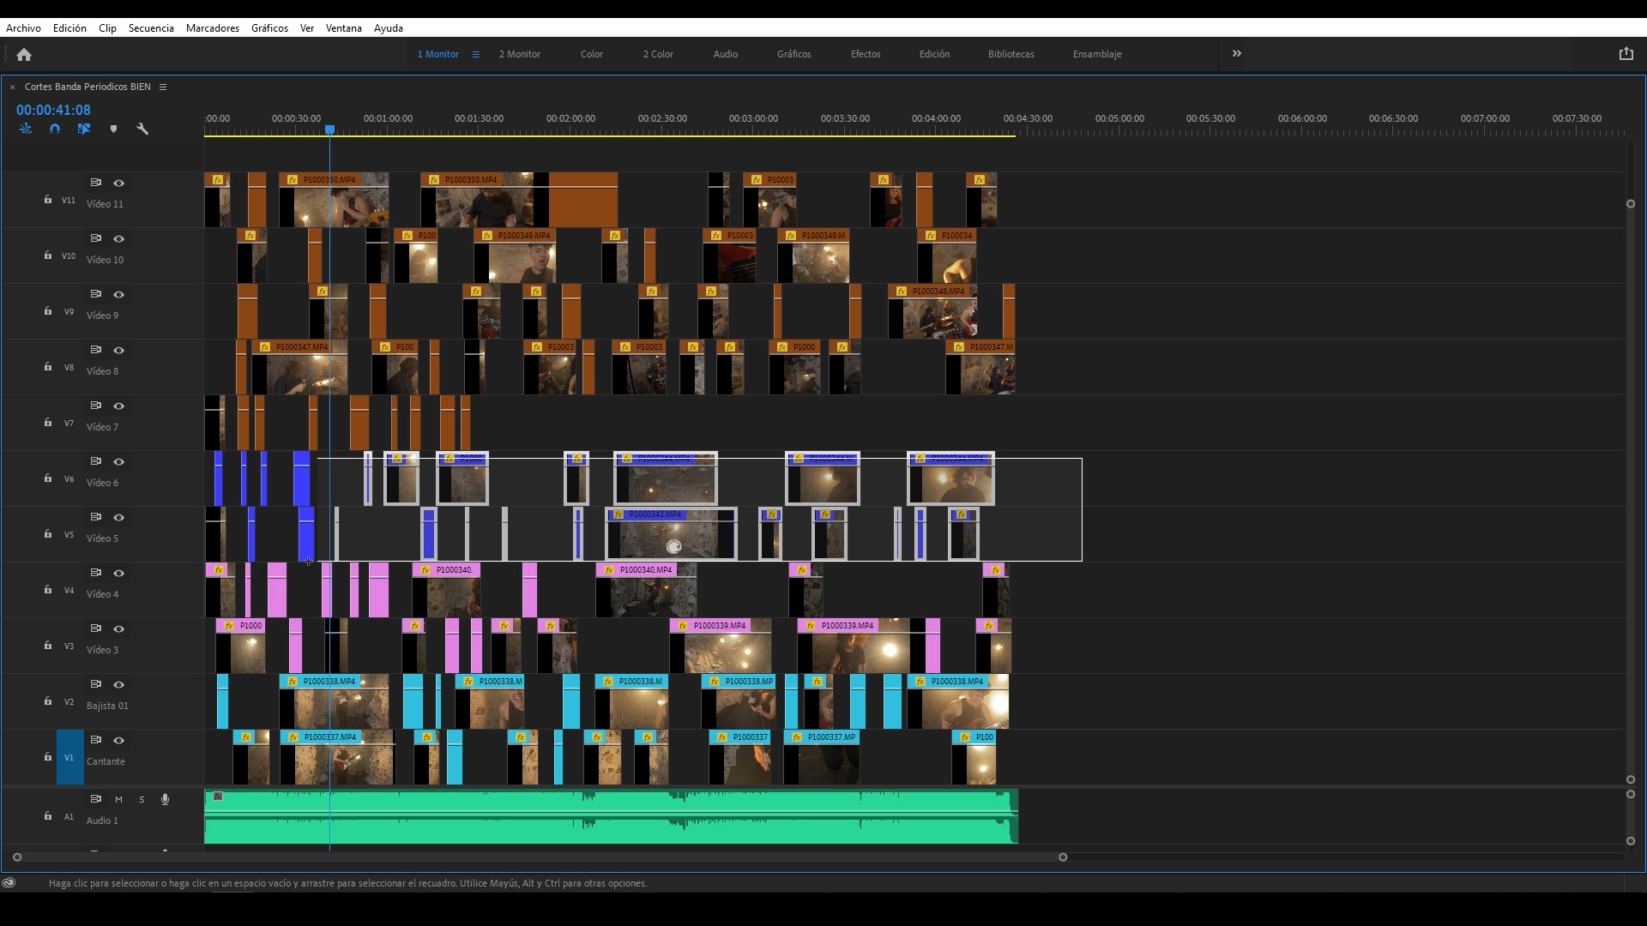Toggle lock on track V2
1647x926 pixels.
(x=47, y=701)
